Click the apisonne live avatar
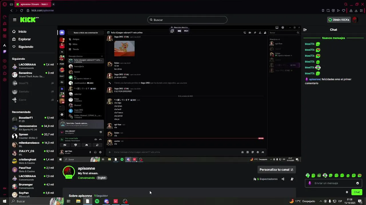The height and width of the screenshot is (205, 366). 69,172
